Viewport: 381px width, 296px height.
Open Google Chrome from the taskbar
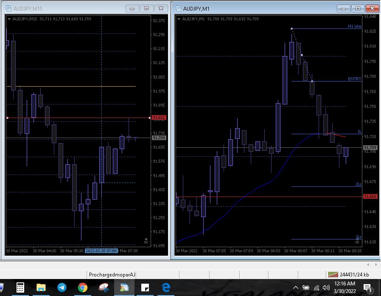83,288
